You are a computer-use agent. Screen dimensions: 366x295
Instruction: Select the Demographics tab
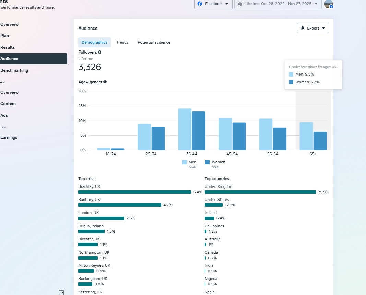[x=94, y=42]
